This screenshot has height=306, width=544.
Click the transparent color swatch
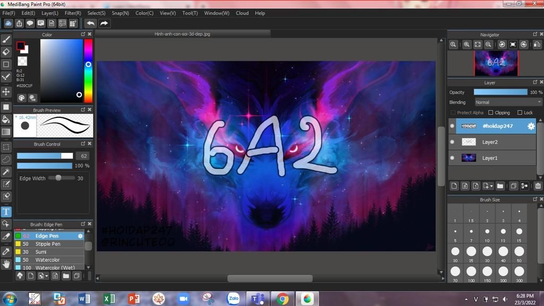click(x=22, y=61)
